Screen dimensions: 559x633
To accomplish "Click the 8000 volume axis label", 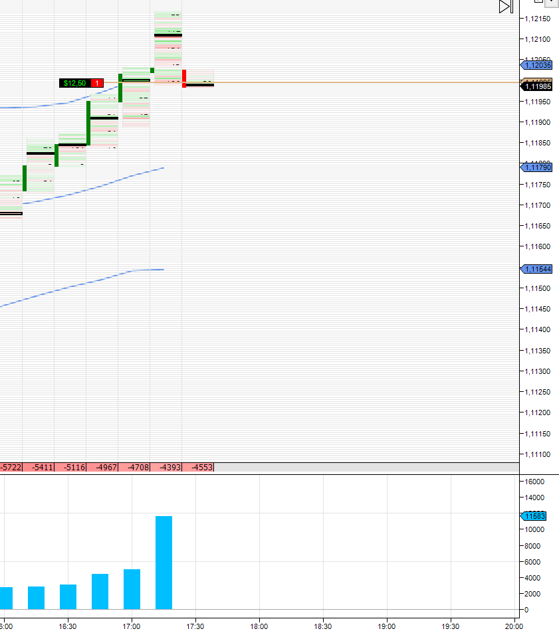I will (x=532, y=546).
